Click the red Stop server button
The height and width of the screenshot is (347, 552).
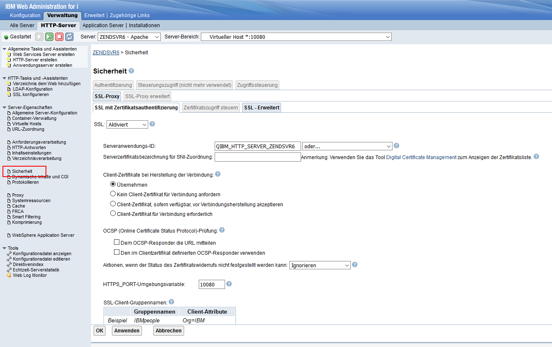[59, 37]
